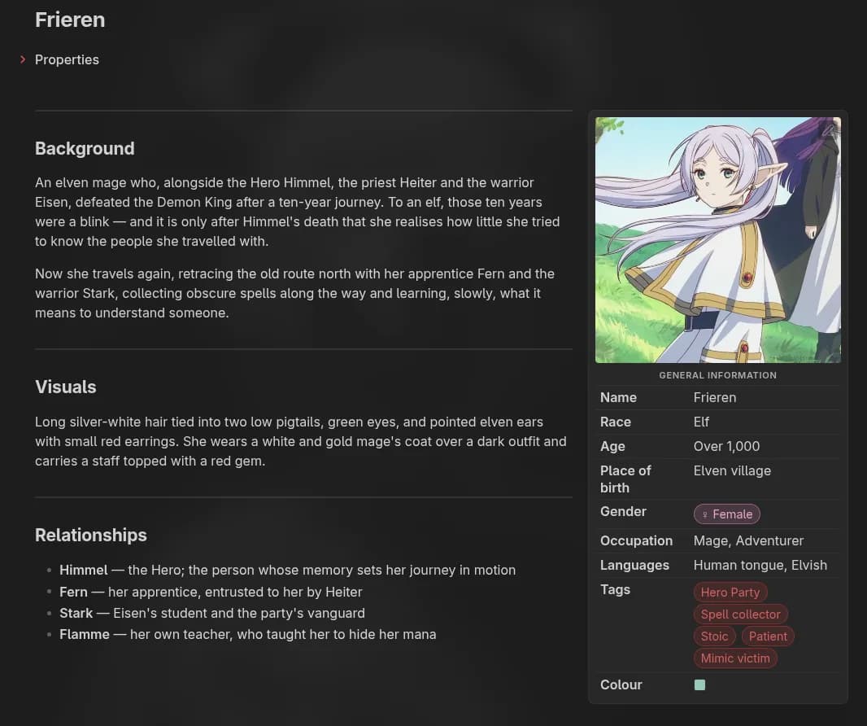Click the Visuals paragraph about silver-white hair
Viewport: 867px width, 726px height.
click(x=301, y=442)
